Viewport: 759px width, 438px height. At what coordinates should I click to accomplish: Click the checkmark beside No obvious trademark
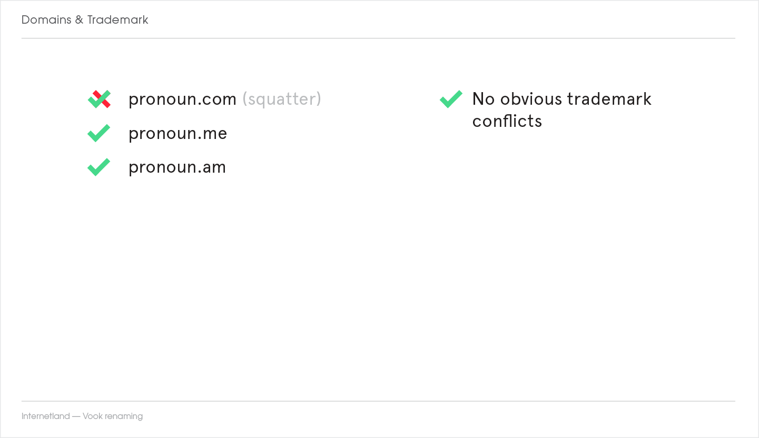pos(451,99)
